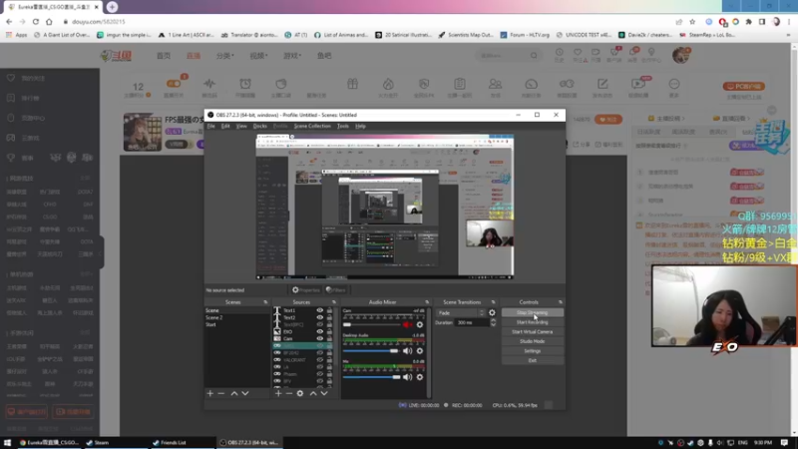The image size is (798, 449).
Task: Move source down in Sources panel
Action: [x=324, y=393]
